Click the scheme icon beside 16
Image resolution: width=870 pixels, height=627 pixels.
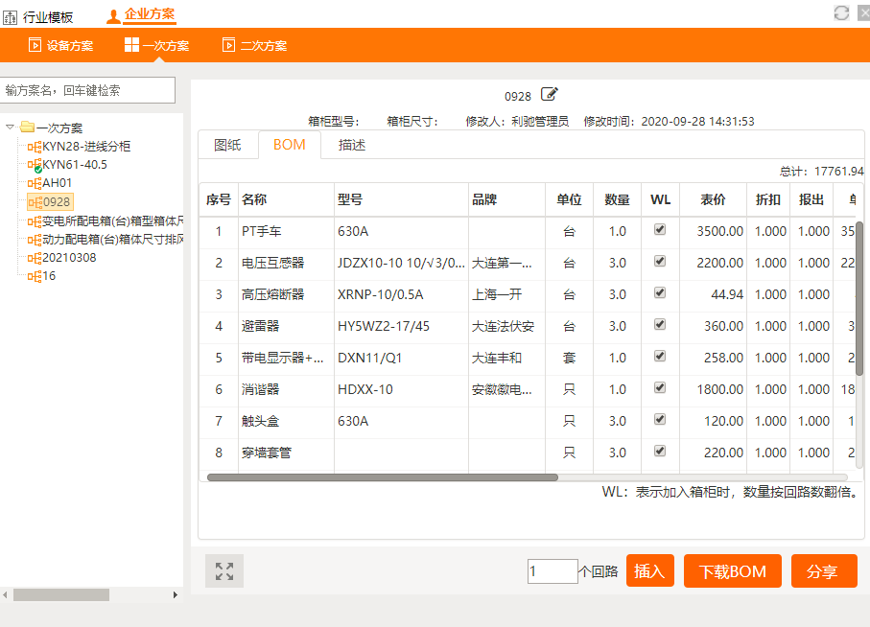coord(35,277)
